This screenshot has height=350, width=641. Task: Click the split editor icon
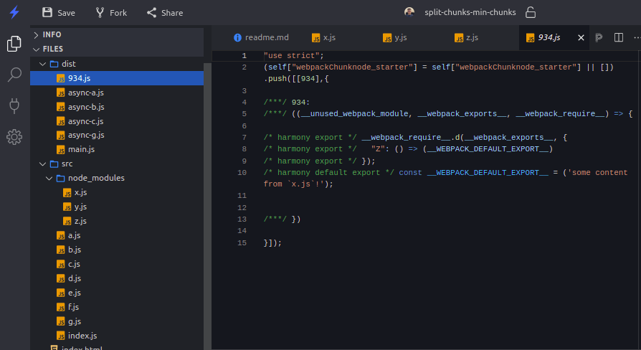(x=618, y=38)
